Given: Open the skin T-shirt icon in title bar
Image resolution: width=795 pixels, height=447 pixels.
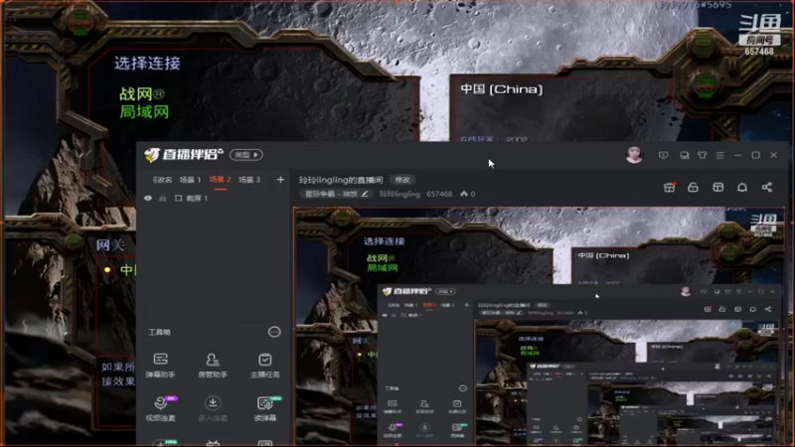Looking at the screenshot, I should (x=703, y=155).
